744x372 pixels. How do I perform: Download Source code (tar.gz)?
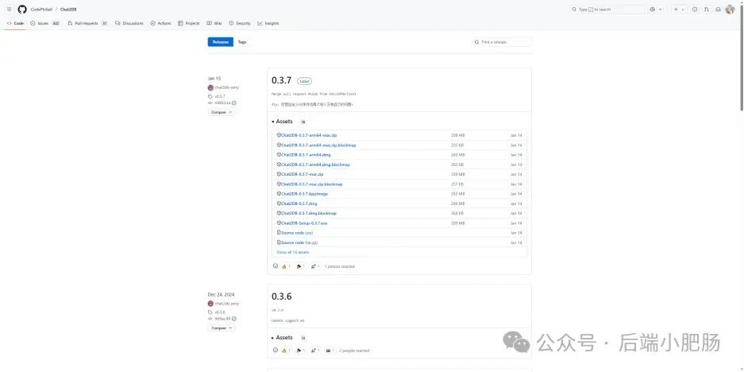tap(298, 242)
